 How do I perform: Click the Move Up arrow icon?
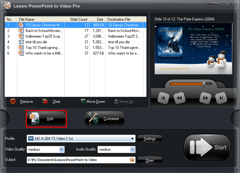pos(116,101)
